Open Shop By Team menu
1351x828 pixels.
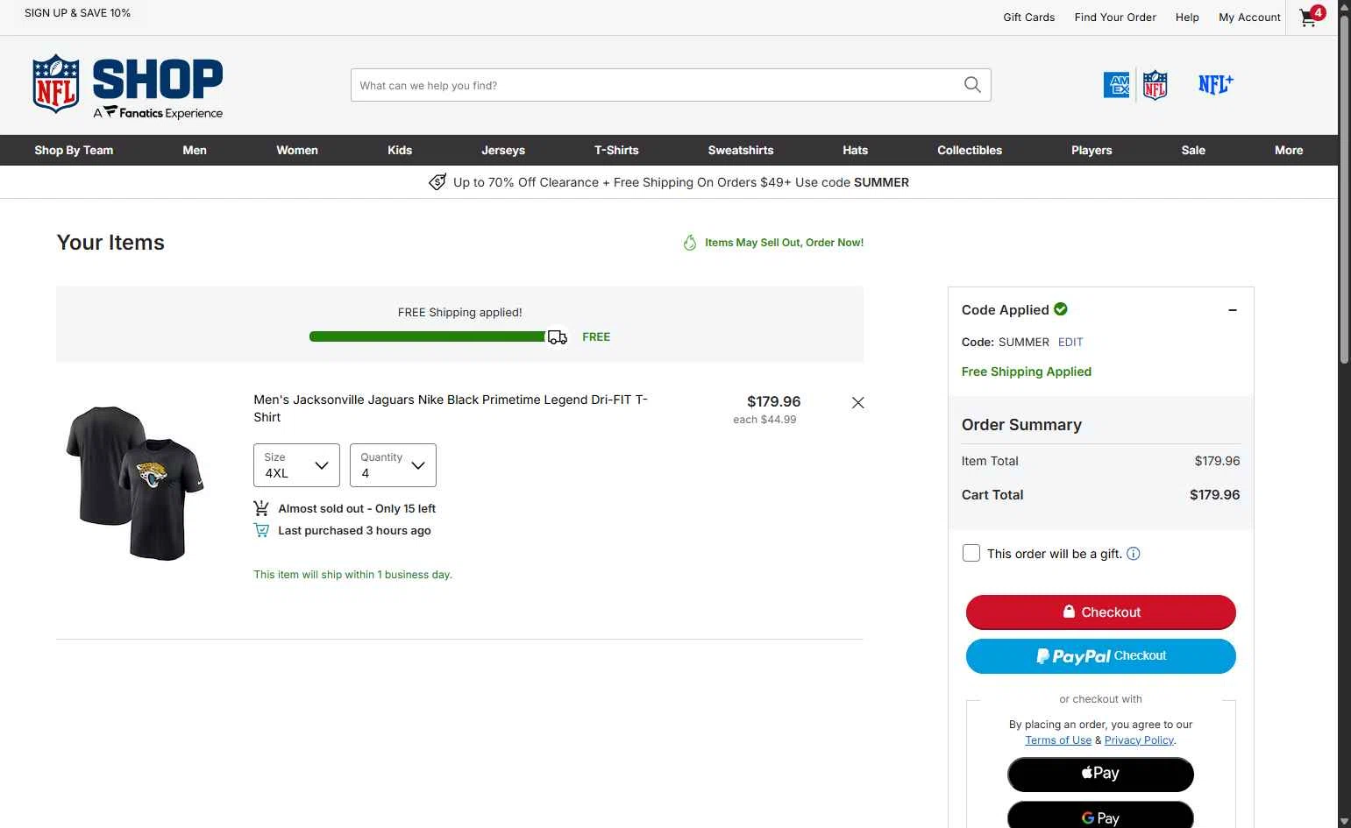click(x=74, y=150)
